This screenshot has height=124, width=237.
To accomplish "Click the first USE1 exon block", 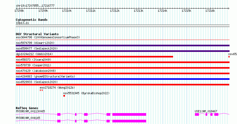I will tap(197, 114).
